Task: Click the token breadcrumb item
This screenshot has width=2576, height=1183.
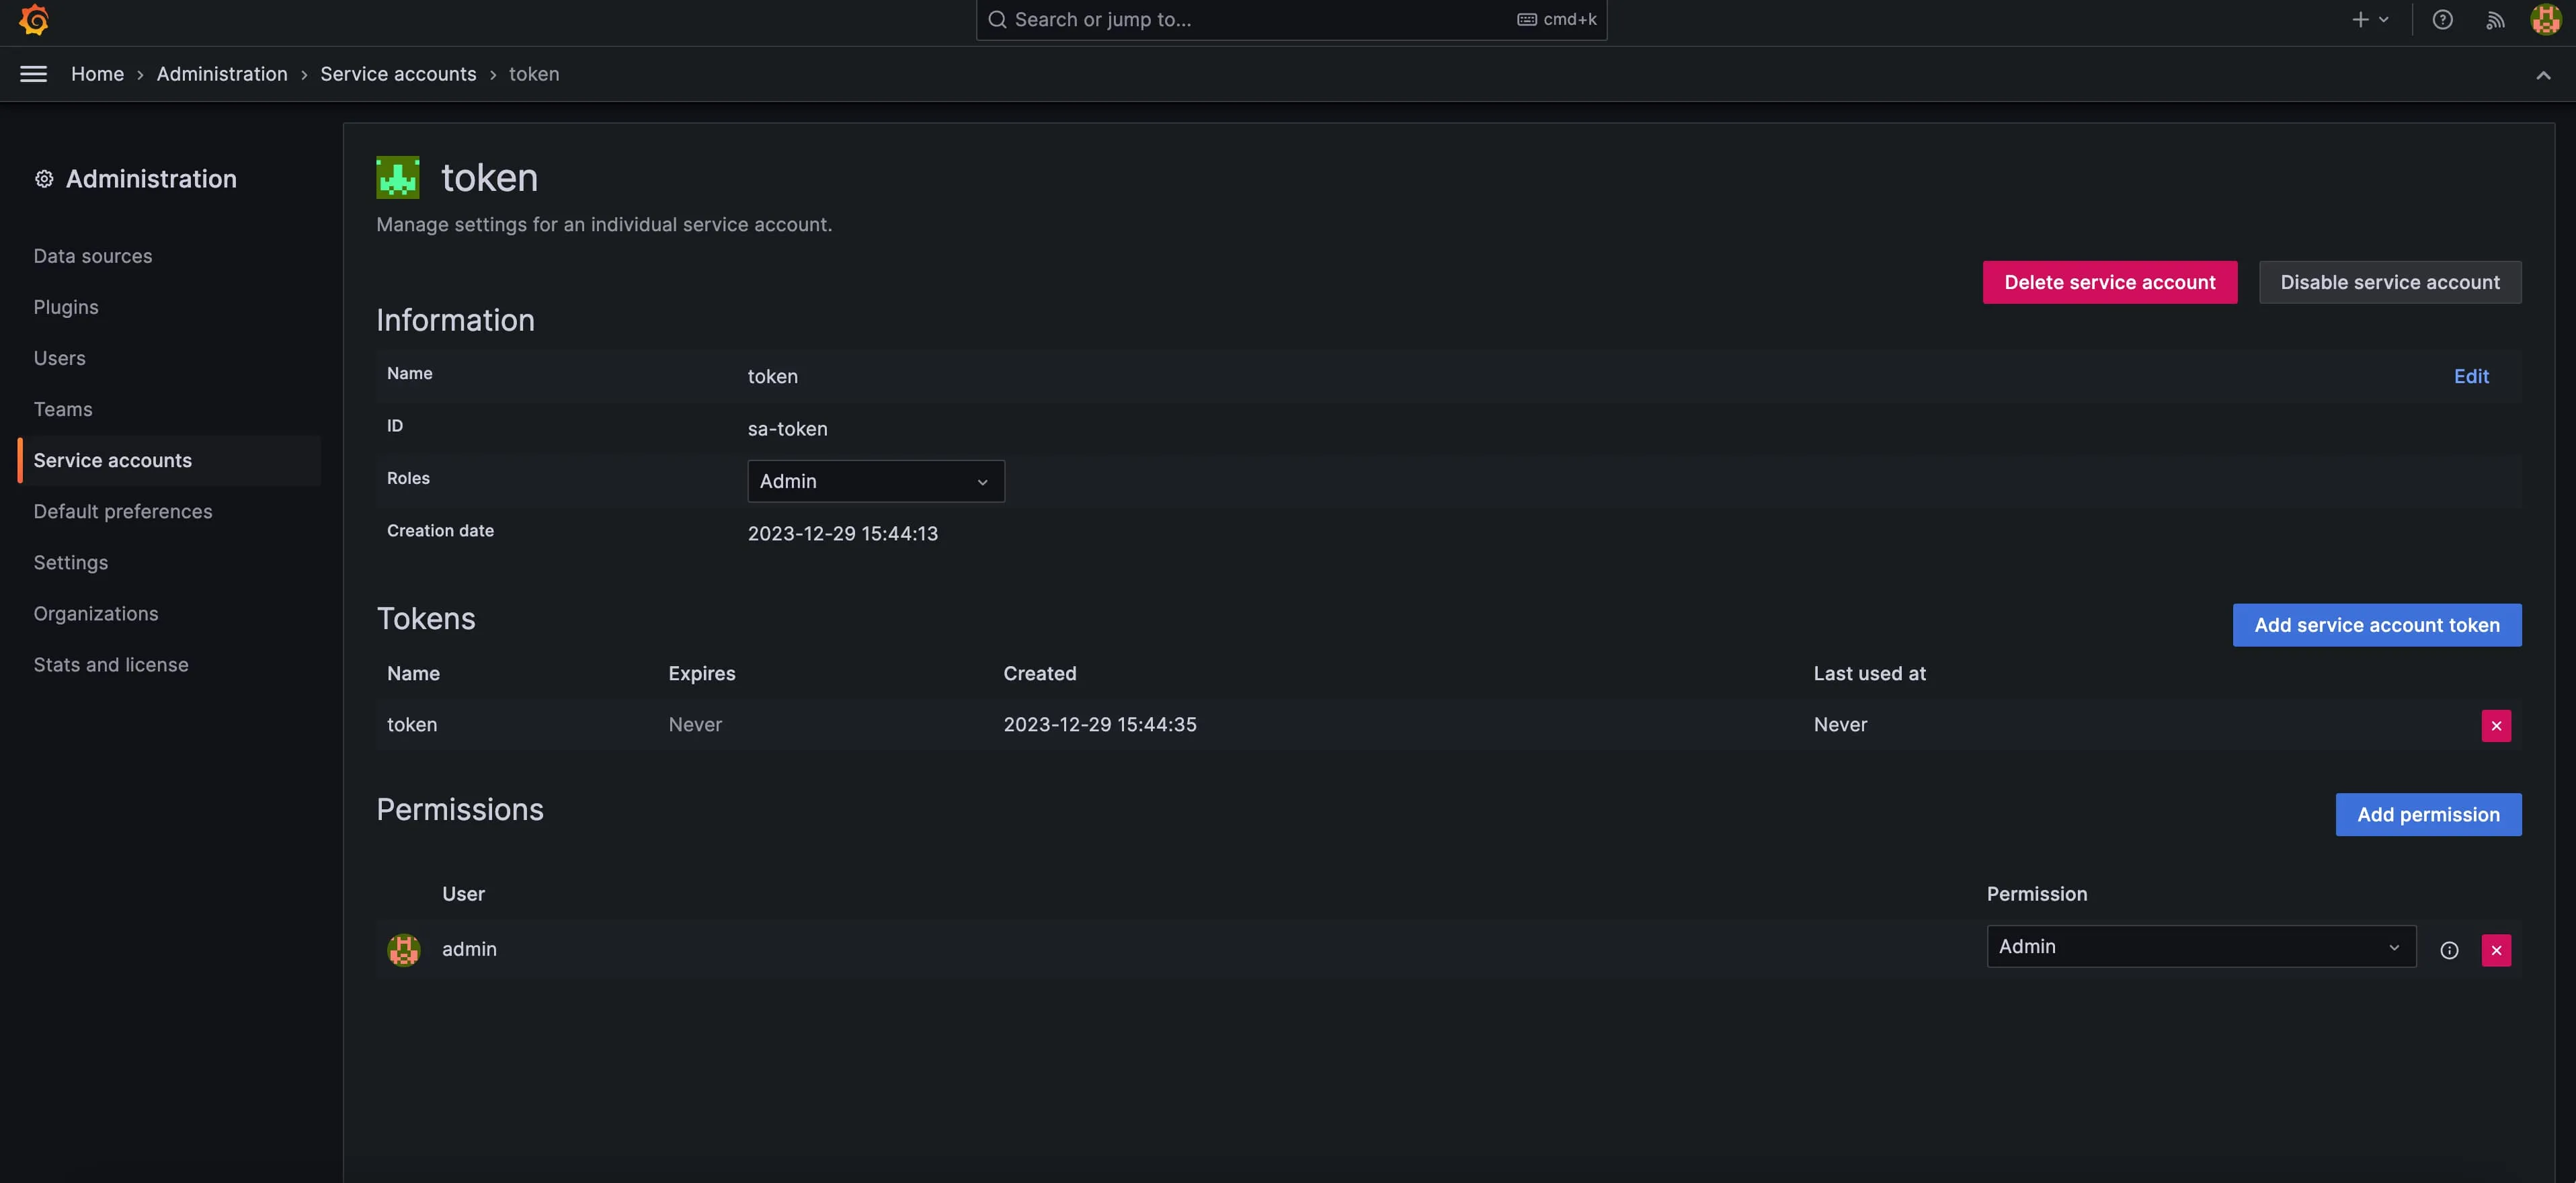Action: point(534,74)
